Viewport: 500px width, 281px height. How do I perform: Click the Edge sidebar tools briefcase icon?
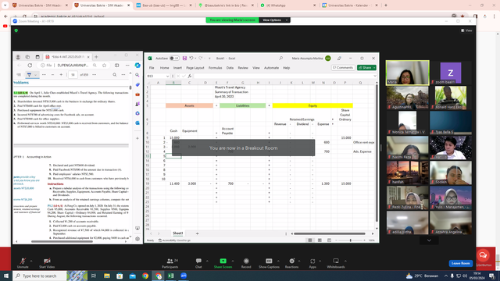coord(137,94)
